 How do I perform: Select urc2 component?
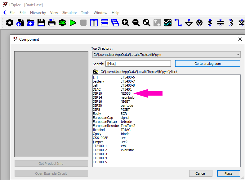pos(124,142)
